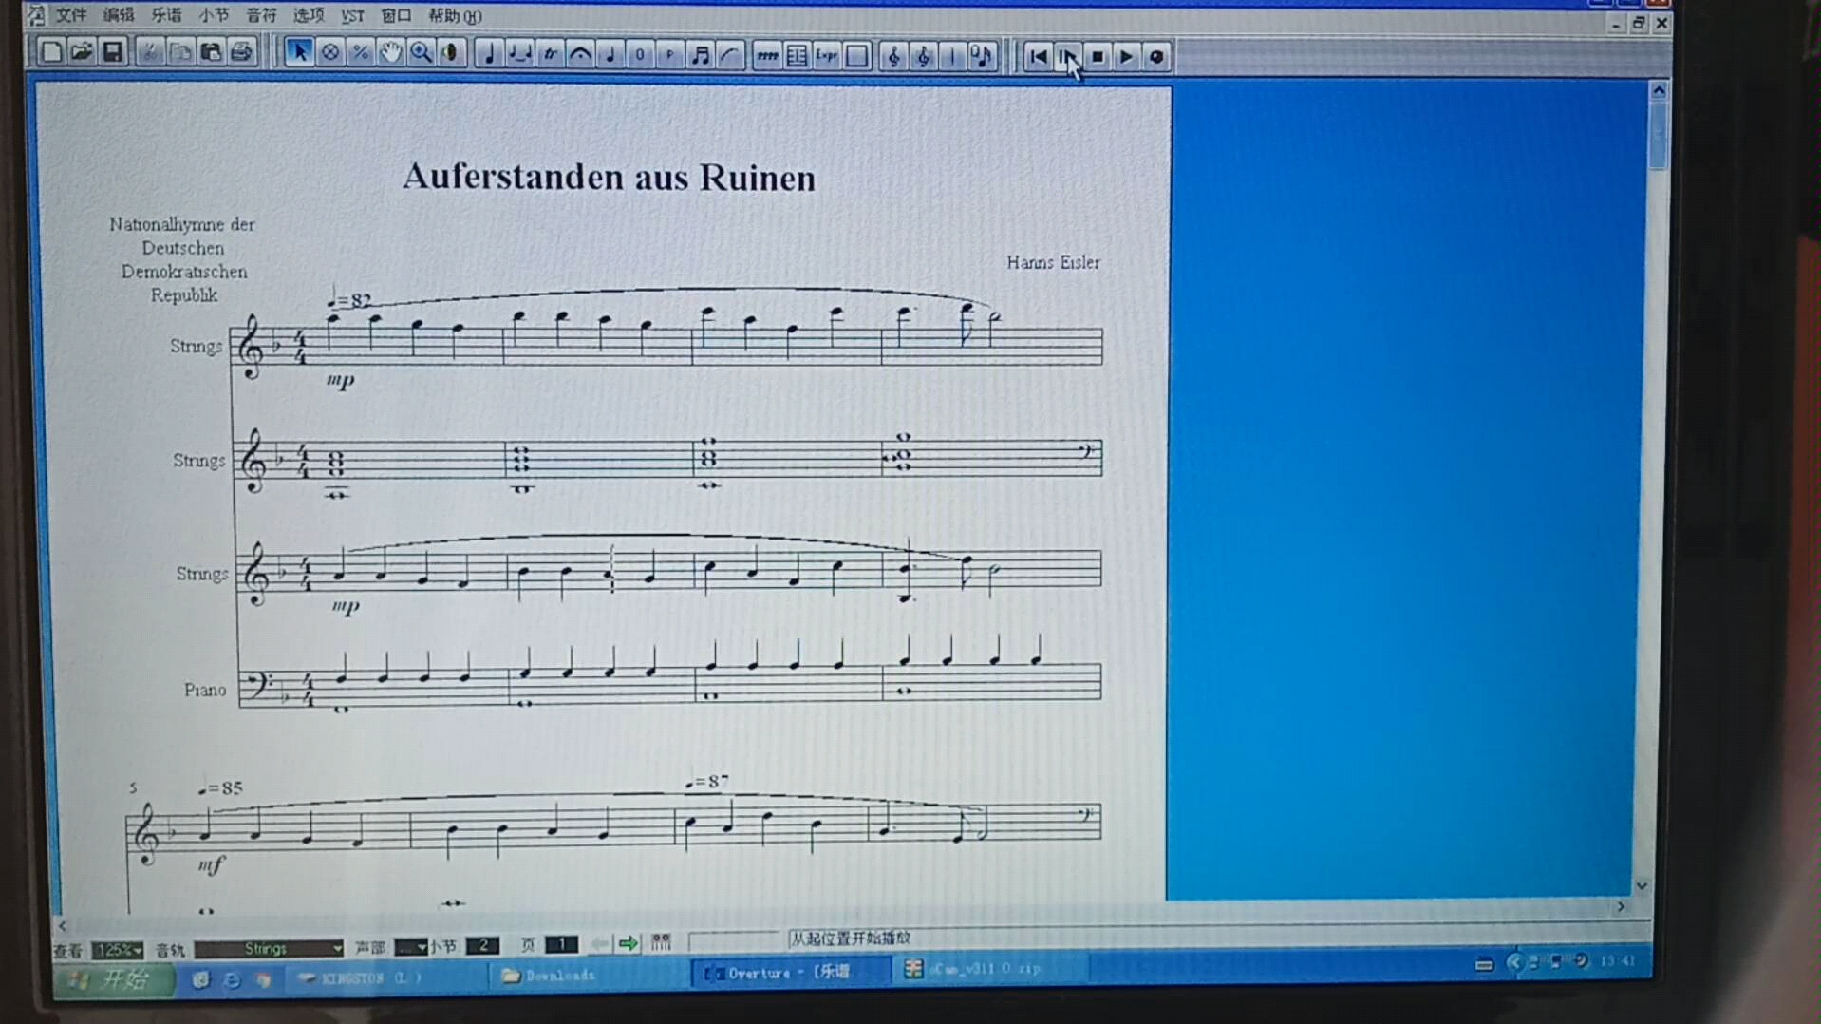
Task: Click the Overture taskbar button
Action: coord(791,972)
